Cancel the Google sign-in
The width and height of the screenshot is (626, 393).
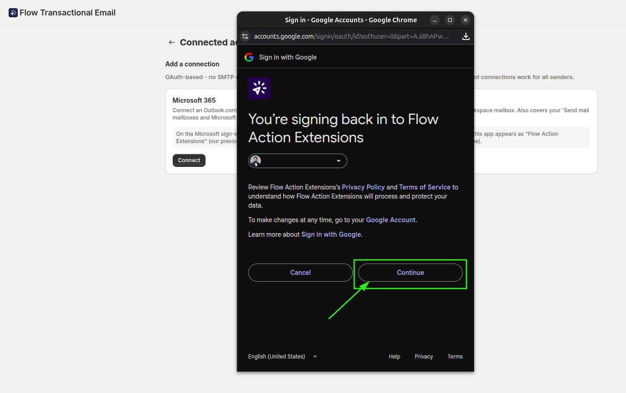coord(300,273)
